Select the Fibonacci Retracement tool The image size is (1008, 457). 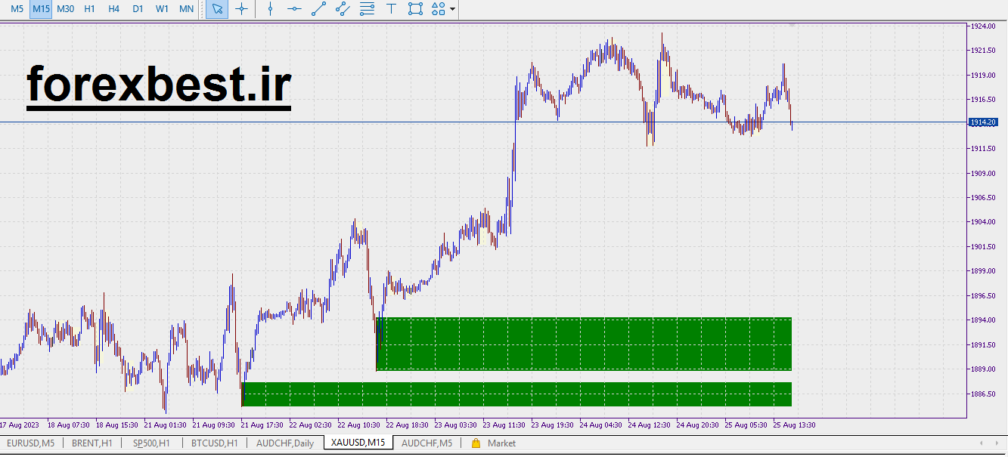tap(367, 9)
